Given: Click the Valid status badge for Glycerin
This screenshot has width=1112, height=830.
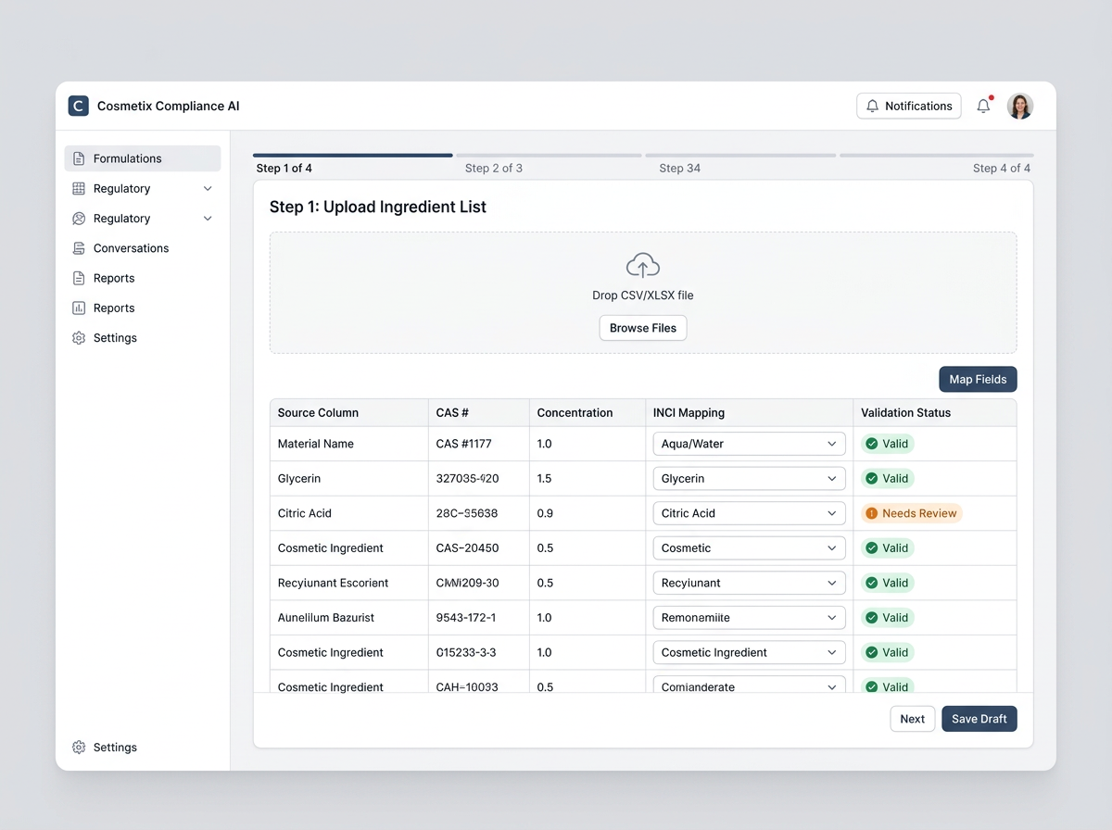Looking at the screenshot, I should pos(887,478).
